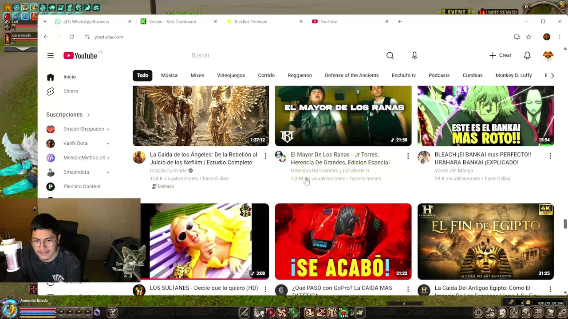Click the page vertical scrollbar thumb
This screenshot has width=568, height=319.
pyautogui.click(x=565, y=224)
